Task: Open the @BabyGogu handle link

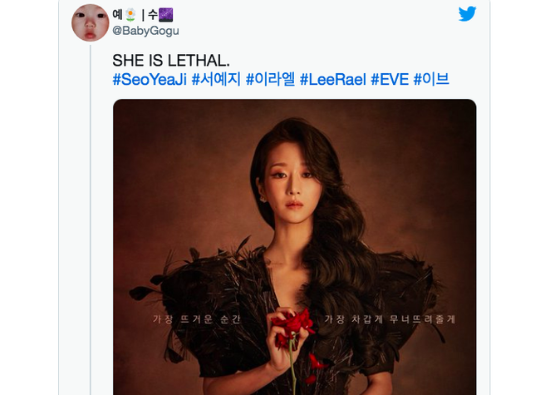Action: point(145,31)
